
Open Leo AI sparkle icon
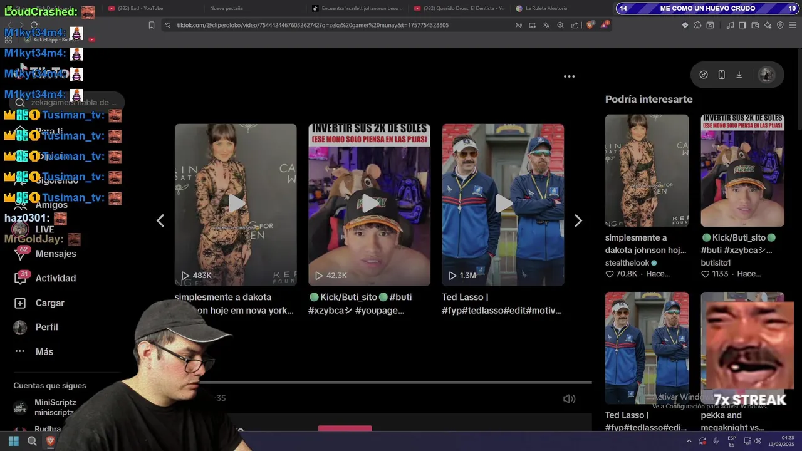pyautogui.click(x=768, y=25)
